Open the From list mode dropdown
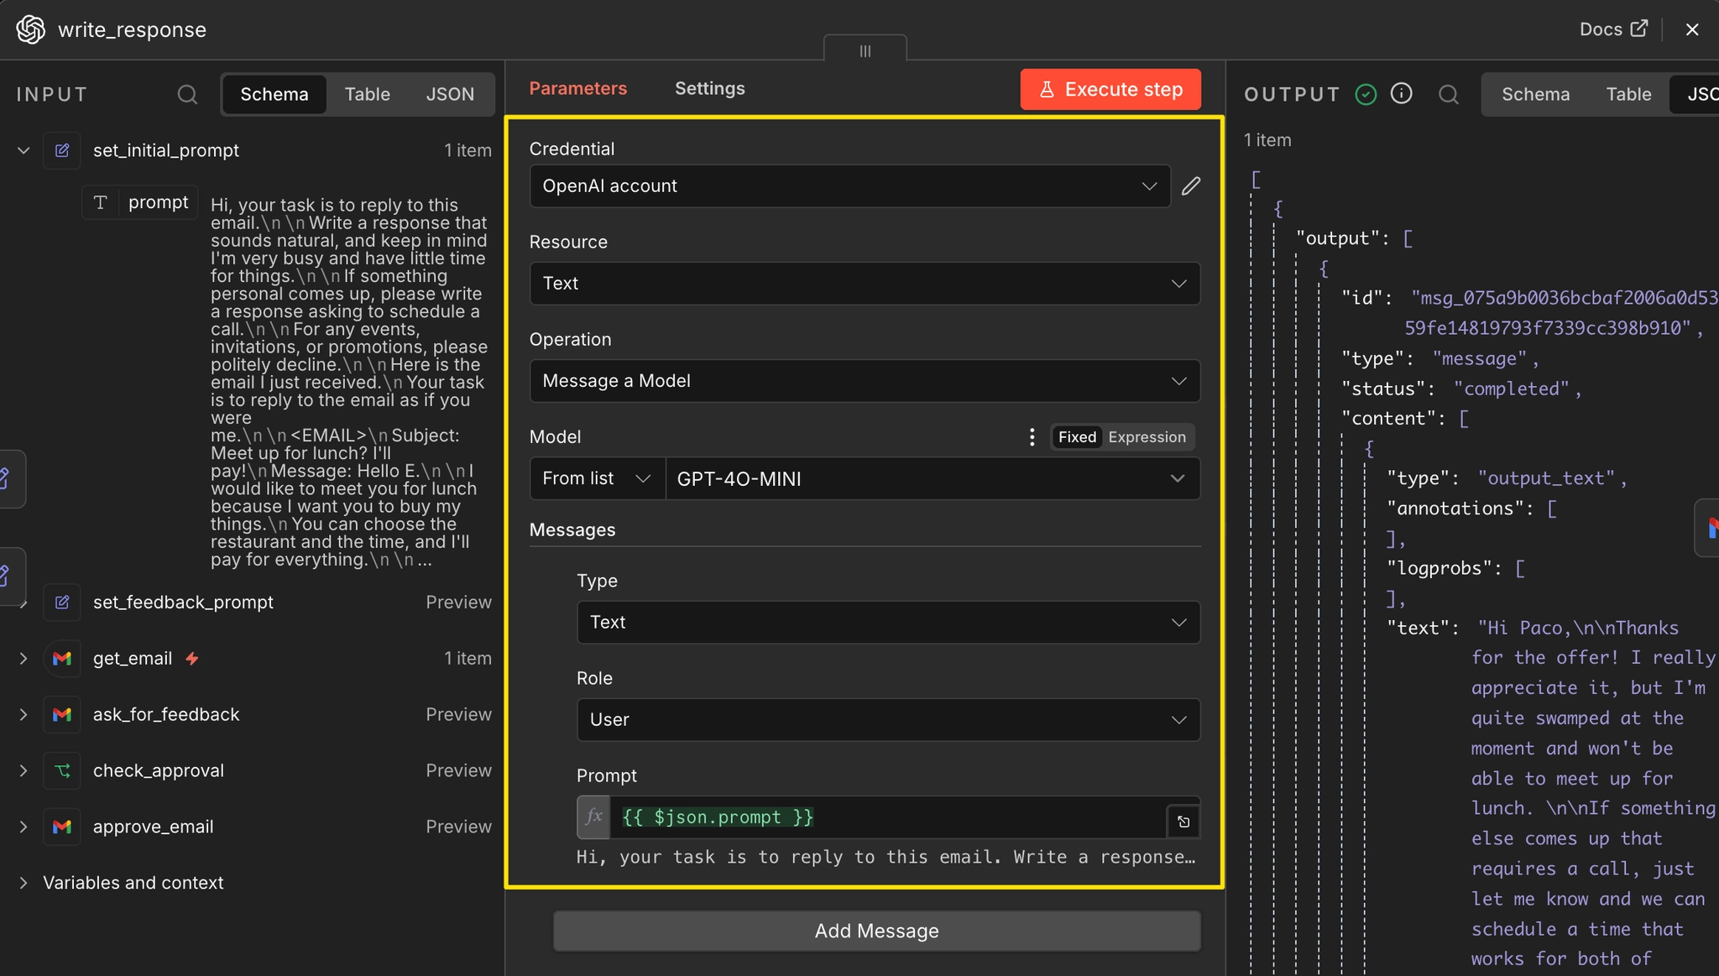 [x=597, y=478]
